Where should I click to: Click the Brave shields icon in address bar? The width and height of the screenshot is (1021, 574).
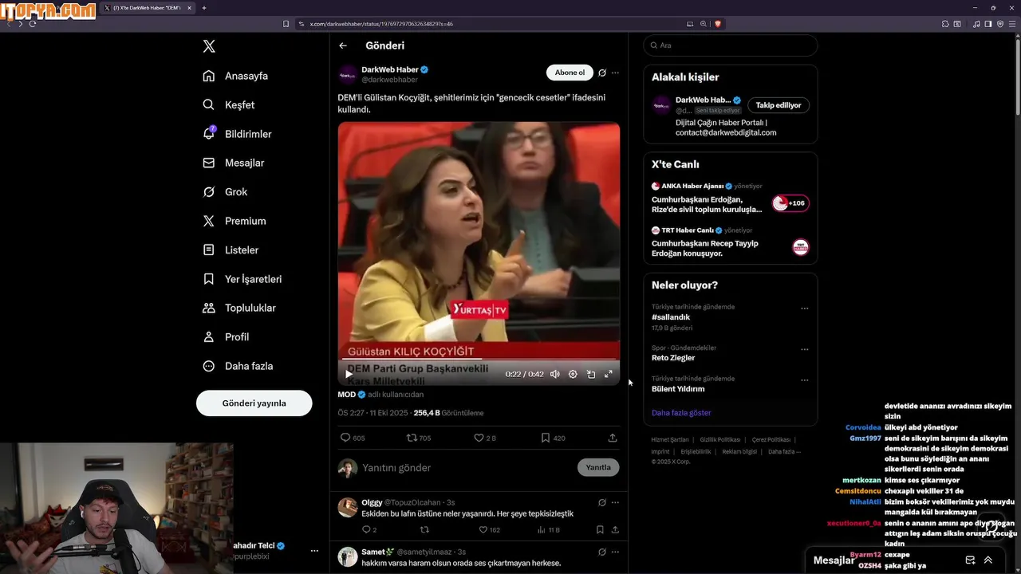click(718, 24)
